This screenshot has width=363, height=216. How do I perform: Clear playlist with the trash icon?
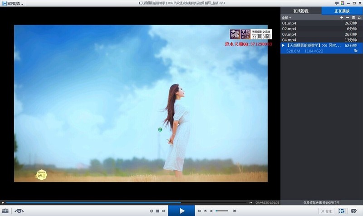pos(353,18)
